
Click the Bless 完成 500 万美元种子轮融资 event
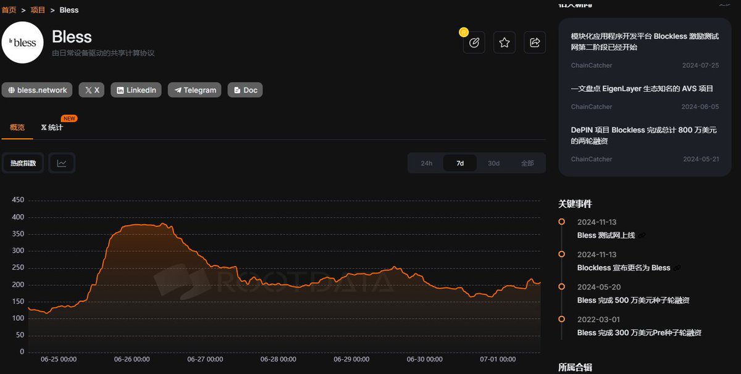634,301
